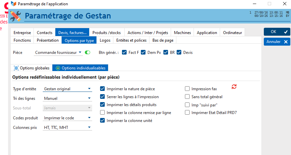Enable Imprimer Etat Détail PRD7 checkbox
This screenshot has height=155, width=291.
point(187,112)
